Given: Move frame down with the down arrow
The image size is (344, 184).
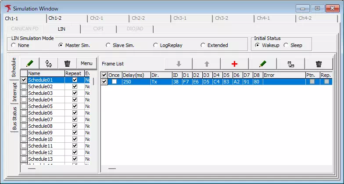Looking at the screenshot, I should point(178,64).
